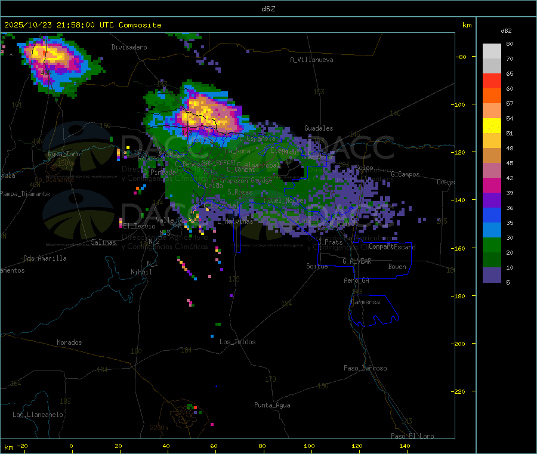The image size is (537, 454).
Task: Click the Morados location label
Action: click(x=70, y=342)
